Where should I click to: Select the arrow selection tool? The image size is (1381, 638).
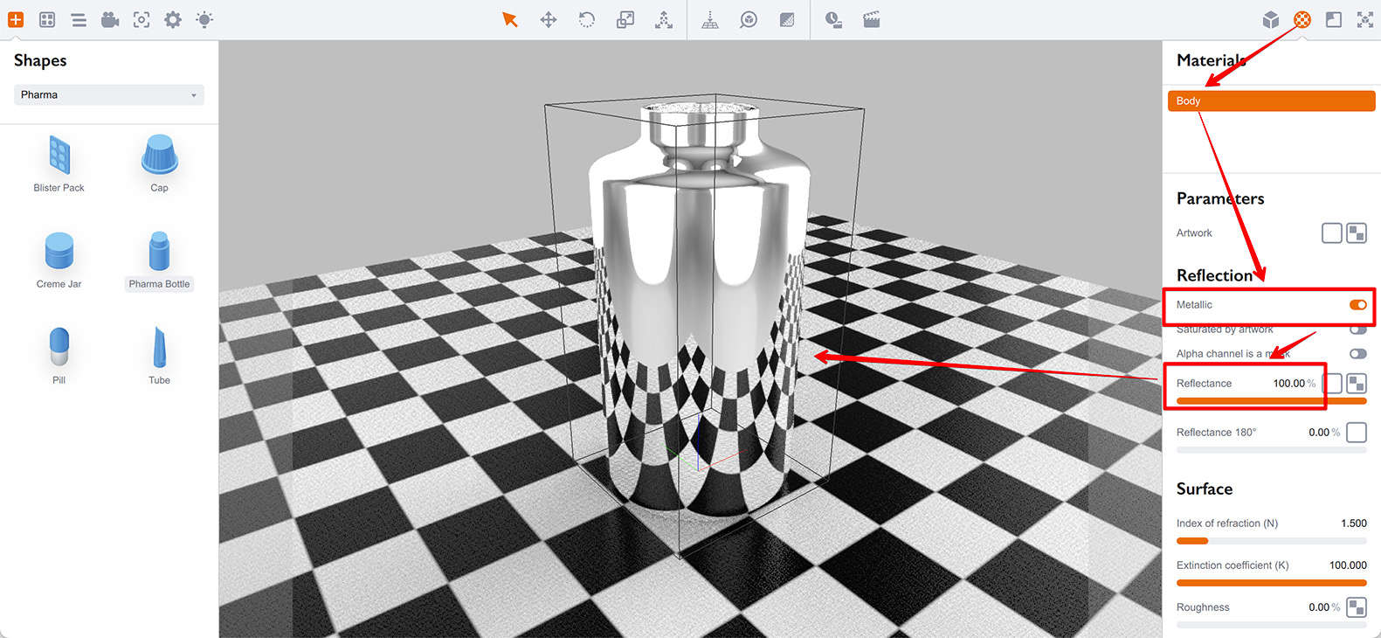510,19
